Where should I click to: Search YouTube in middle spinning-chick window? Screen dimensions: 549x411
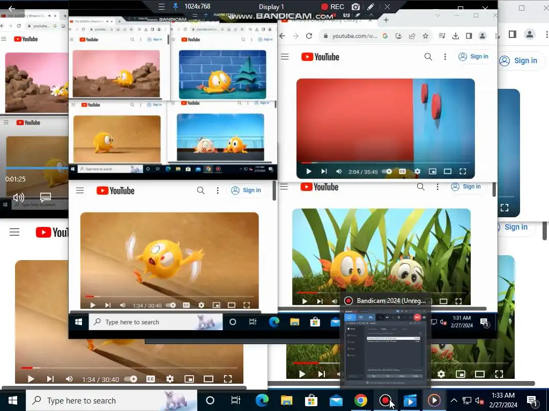[201, 191]
